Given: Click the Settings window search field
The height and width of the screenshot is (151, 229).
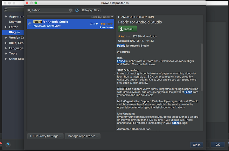Looking at the screenshot, I should pyautogui.click(x=14, y=10).
